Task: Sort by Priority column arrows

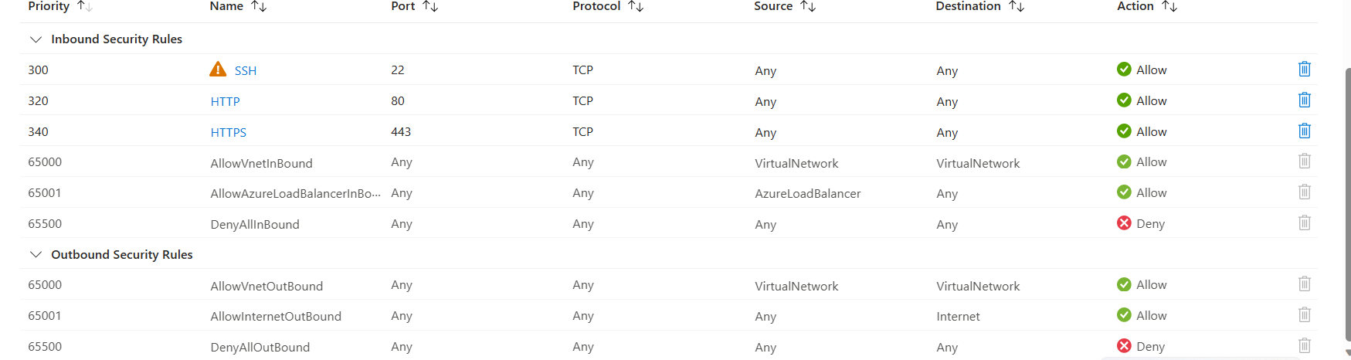Action: tap(85, 6)
